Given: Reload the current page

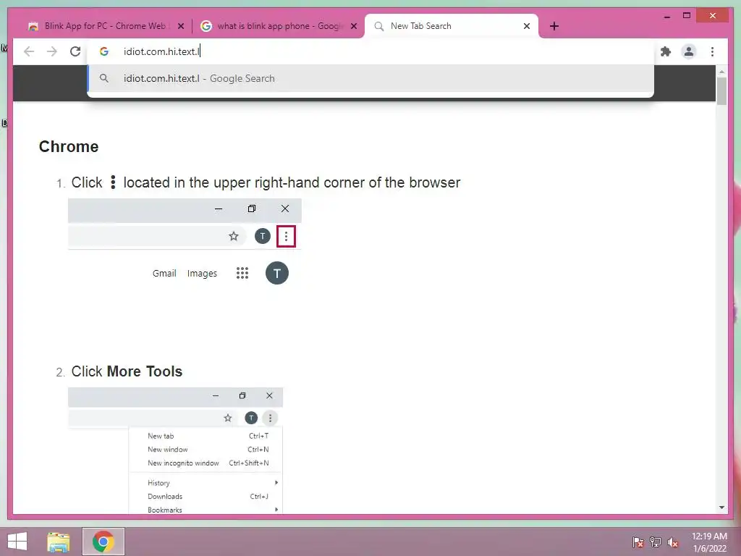Looking at the screenshot, I should [75, 51].
